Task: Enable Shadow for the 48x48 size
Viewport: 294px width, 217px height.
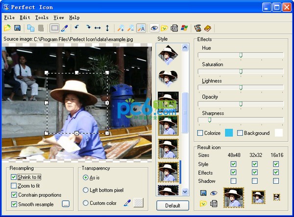Action: point(233,181)
